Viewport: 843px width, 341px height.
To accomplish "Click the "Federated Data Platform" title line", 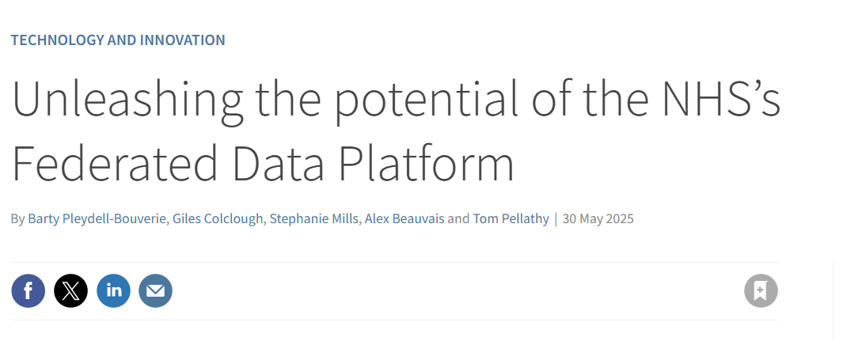I will [x=263, y=161].
